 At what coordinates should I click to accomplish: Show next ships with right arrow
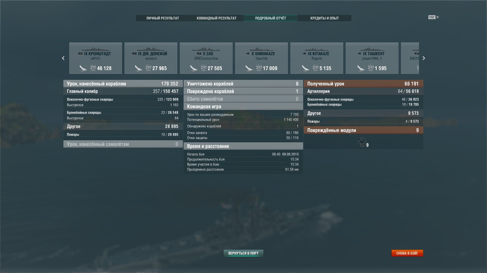[x=424, y=58]
